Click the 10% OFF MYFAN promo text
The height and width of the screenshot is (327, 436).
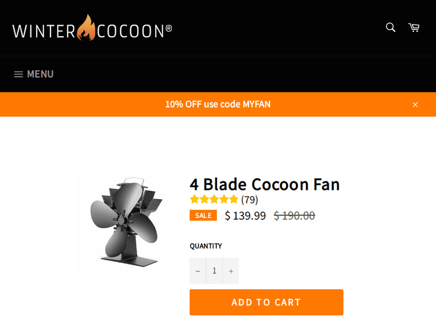click(x=218, y=105)
